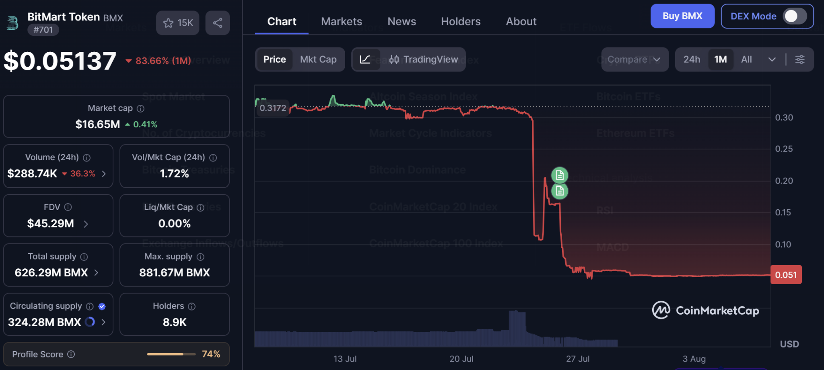Click the Volume (24h) info icon
Image resolution: width=824 pixels, height=370 pixels.
(x=87, y=158)
